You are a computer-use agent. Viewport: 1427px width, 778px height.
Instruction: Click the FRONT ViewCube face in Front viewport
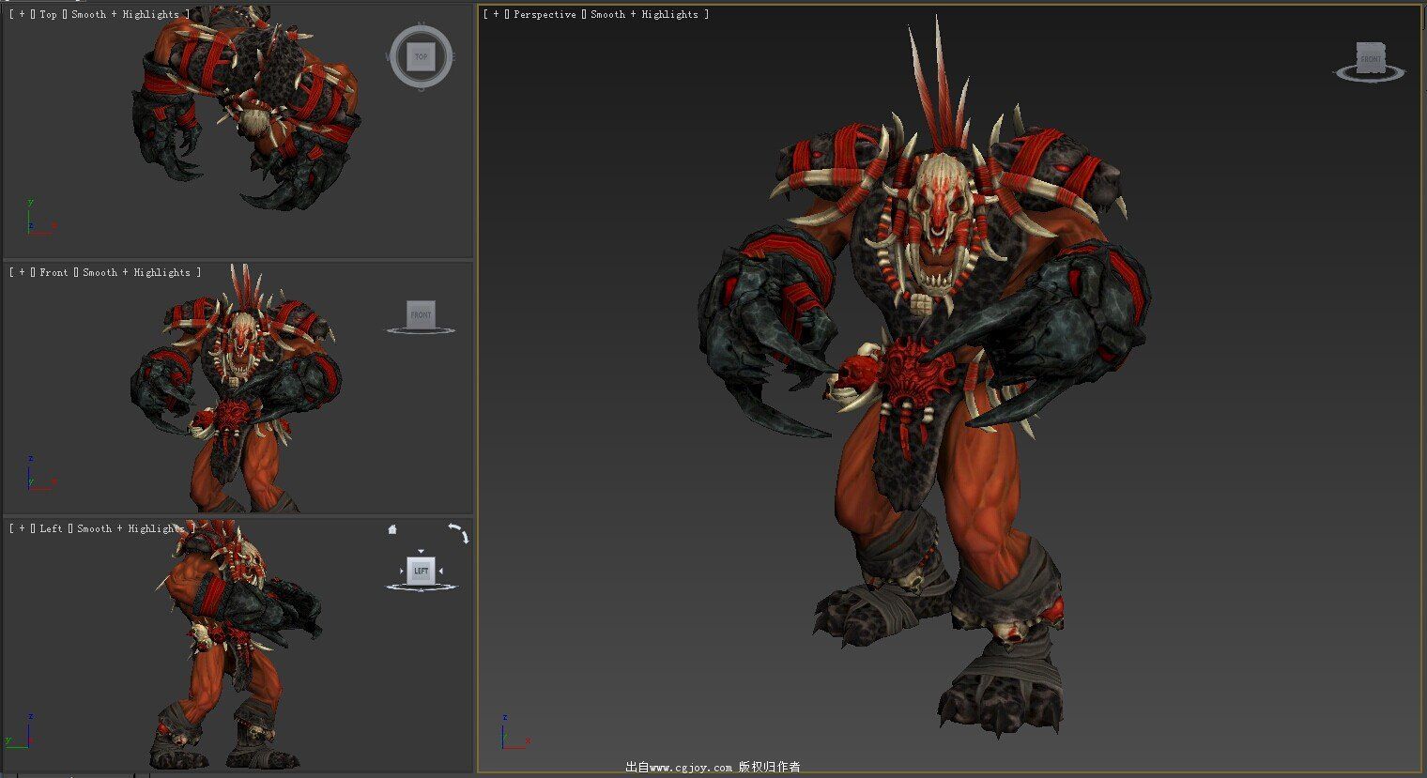point(421,313)
